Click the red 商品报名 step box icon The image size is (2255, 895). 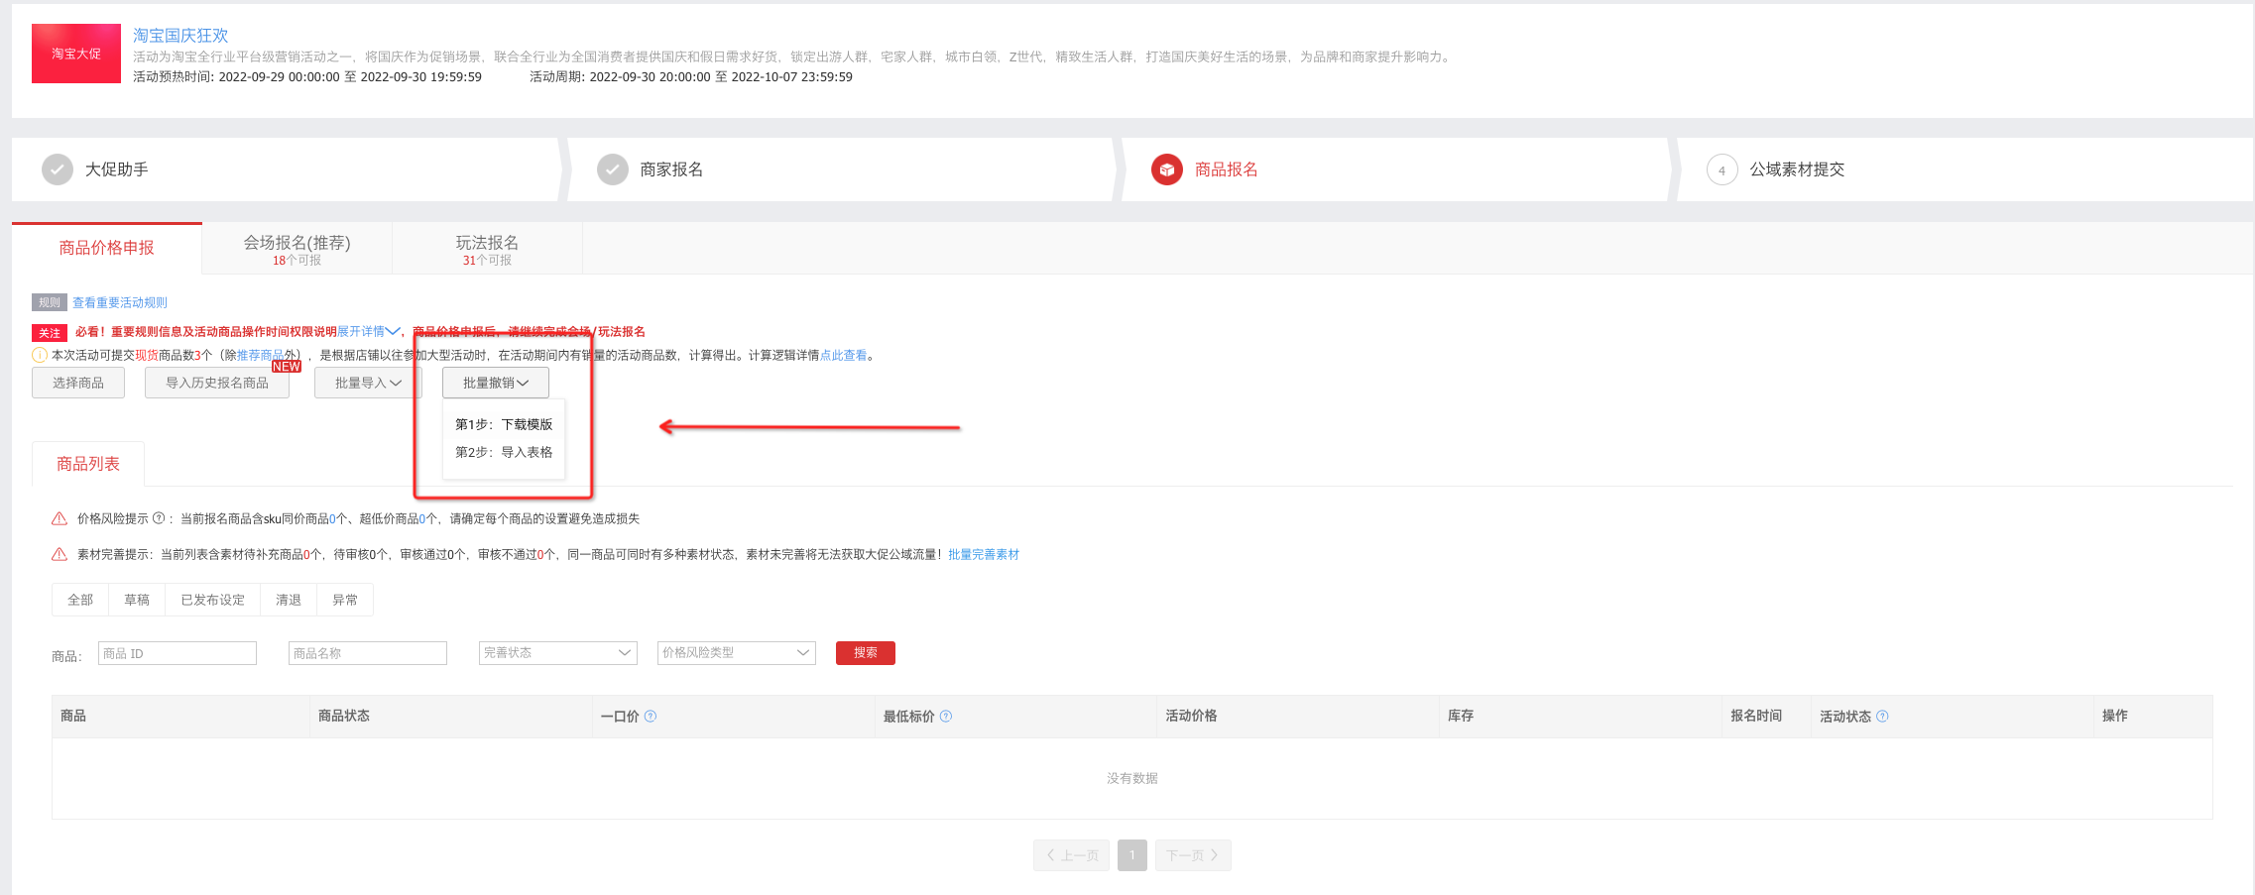pos(1167,169)
